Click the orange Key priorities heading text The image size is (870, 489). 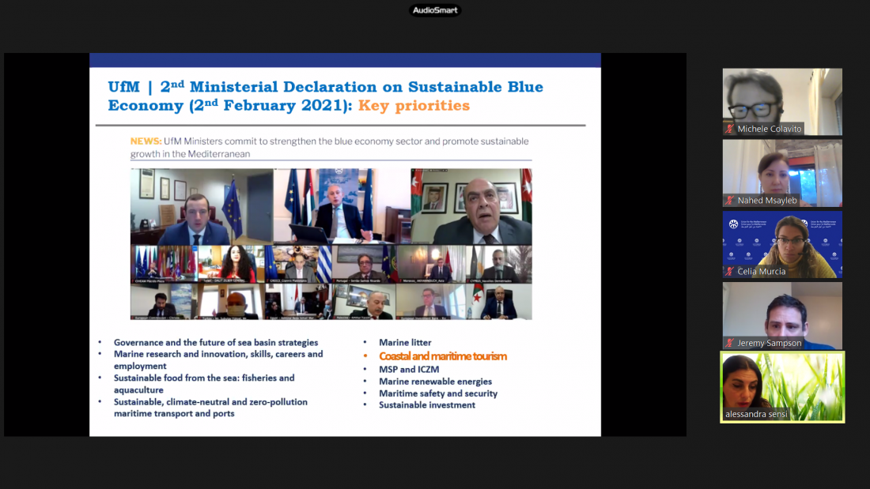tap(414, 106)
